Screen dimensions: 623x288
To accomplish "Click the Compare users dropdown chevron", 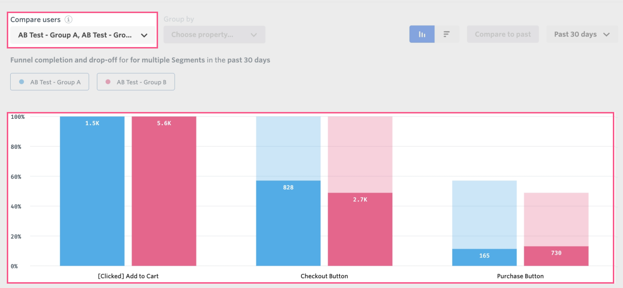I will [144, 35].
